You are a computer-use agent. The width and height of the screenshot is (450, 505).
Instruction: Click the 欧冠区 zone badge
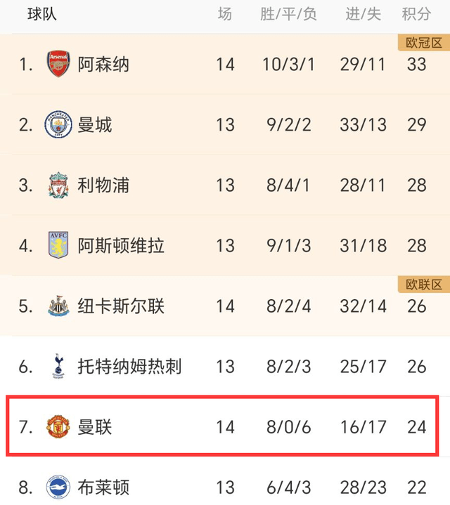pyautogui.click(x=424, y=43)
